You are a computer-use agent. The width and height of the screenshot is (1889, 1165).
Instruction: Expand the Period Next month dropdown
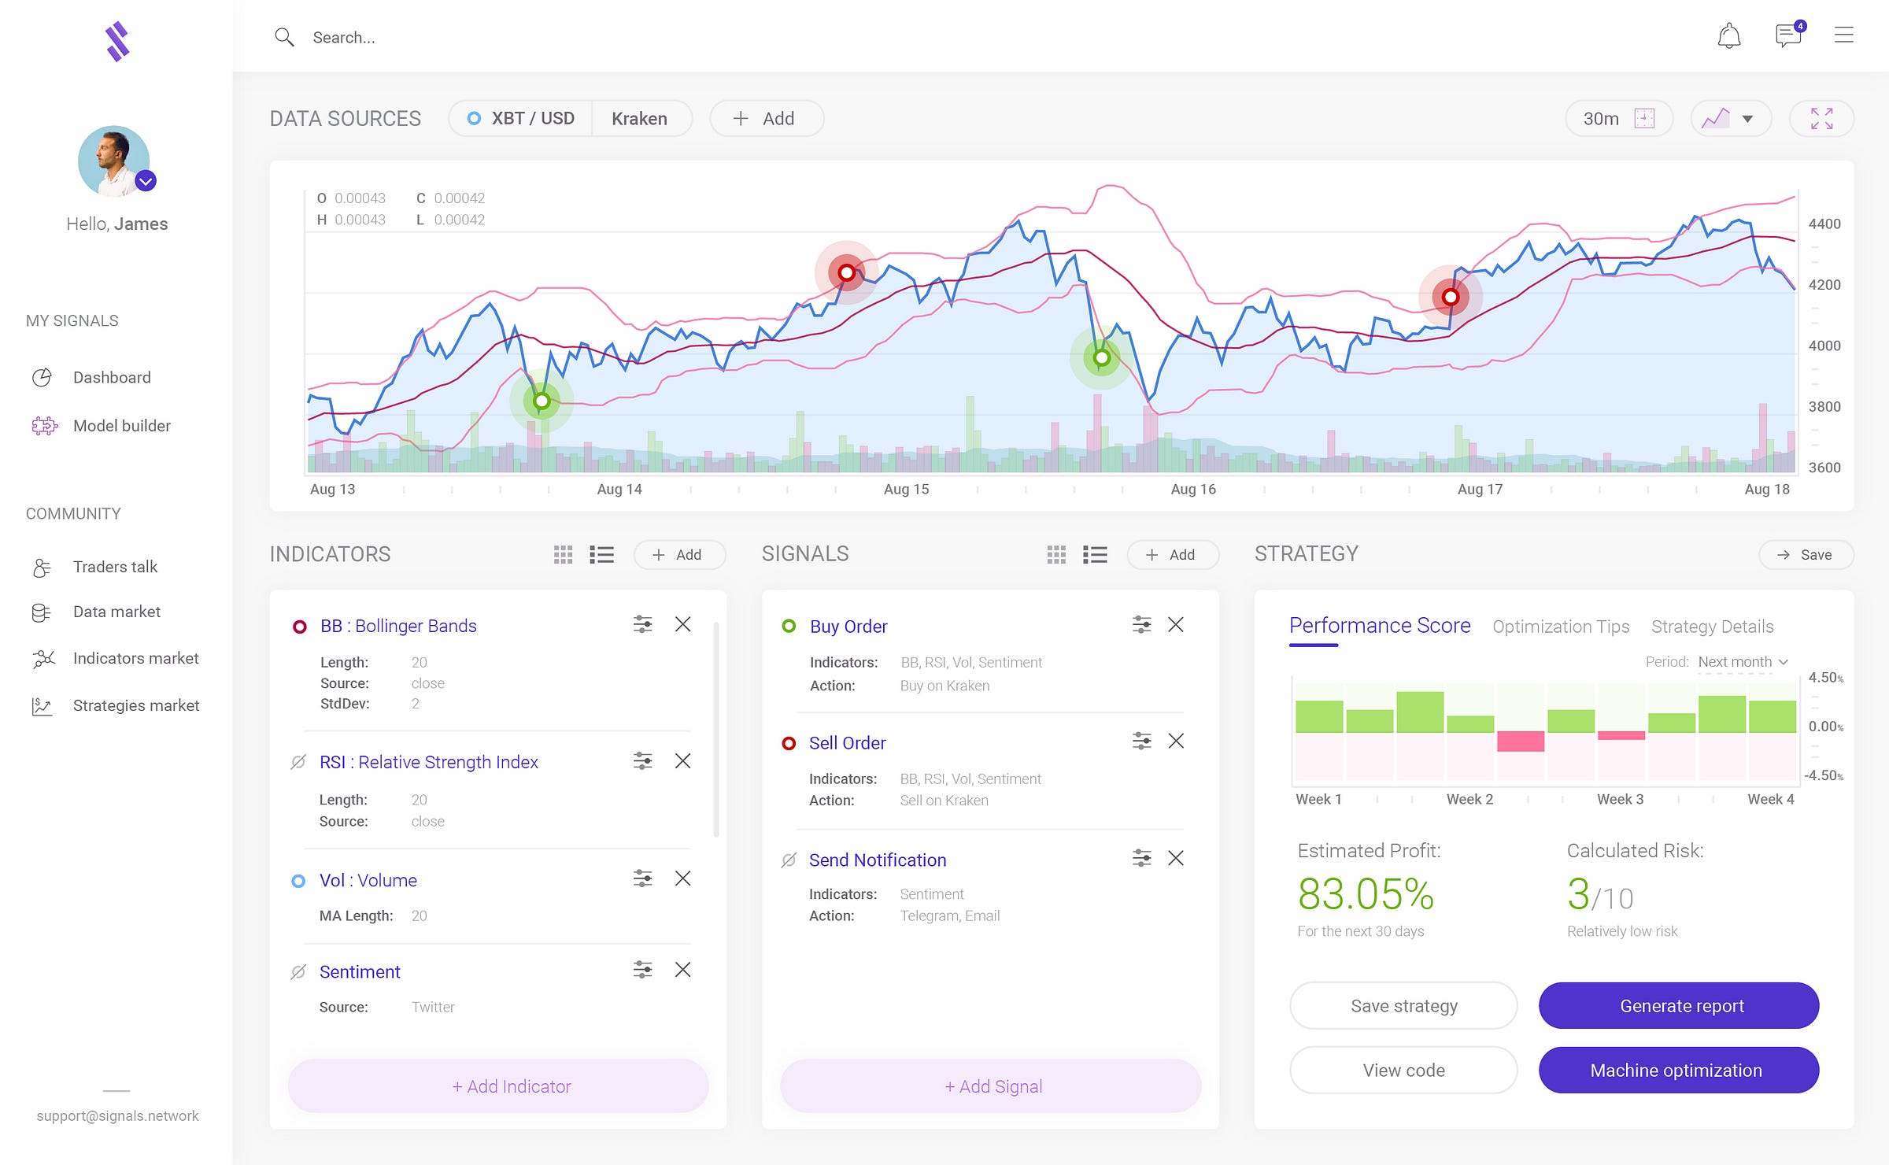coord(1743,662)
